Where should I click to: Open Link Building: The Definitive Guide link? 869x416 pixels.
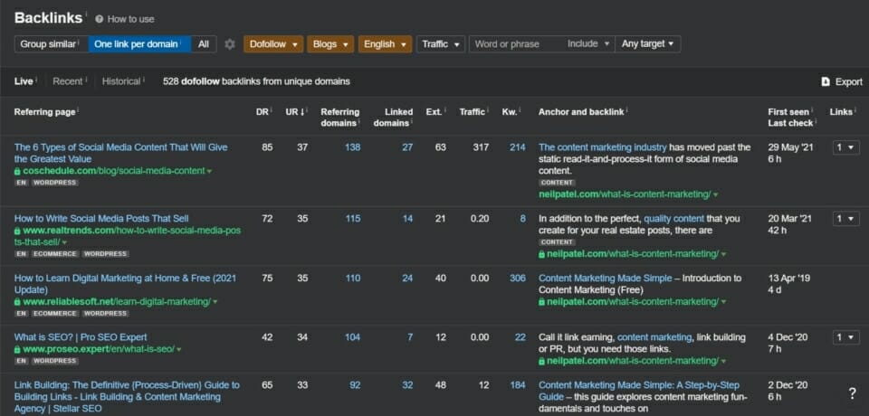click(x=127, y=397)
